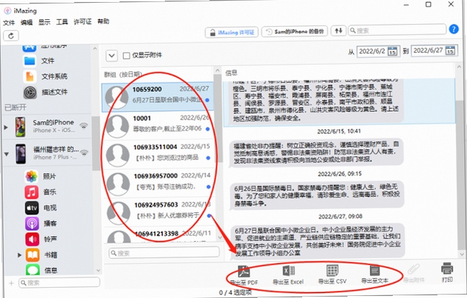Open the blue help question mark icon
The height and width of the screenshot is (298, 467).
click(x=454, y=29)
